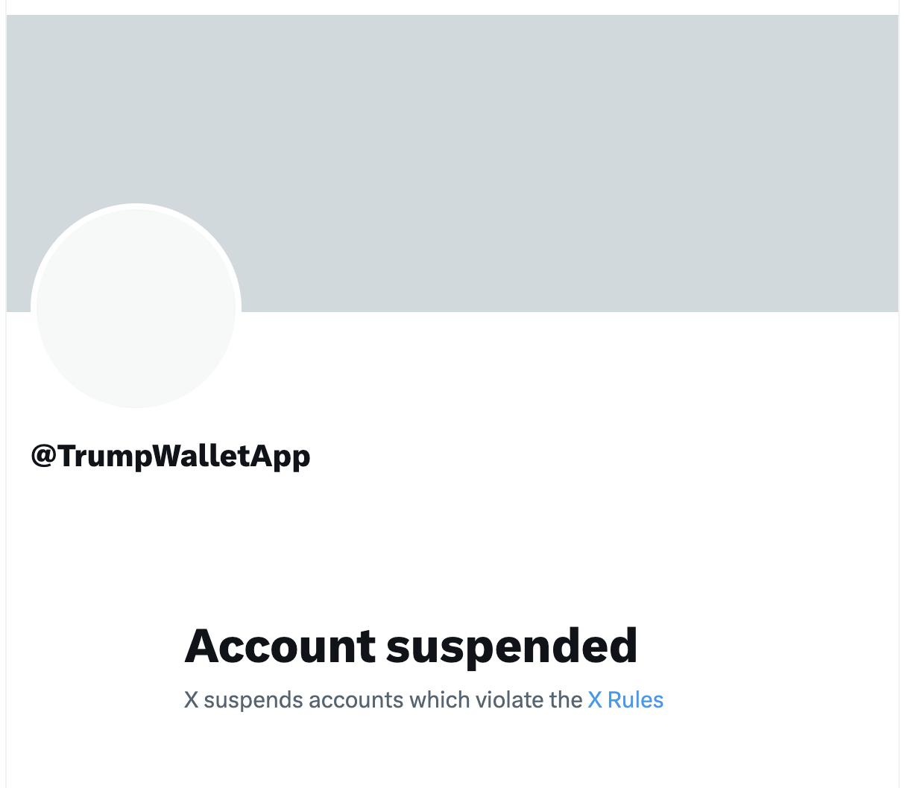Click the word "the" before X Rules
This screenshot has height=788, width=905.
pyautogui.click(x=566, y=700)
